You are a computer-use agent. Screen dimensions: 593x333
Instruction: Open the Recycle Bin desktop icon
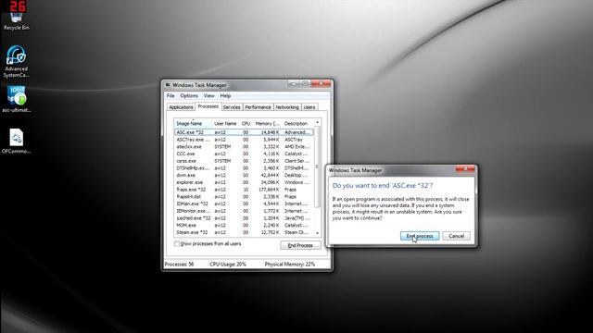tap(17, 19)
